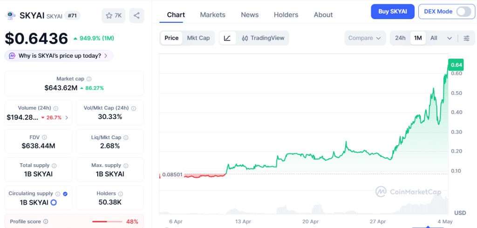This screenshot has height=228, width=477.
Task: Open Liq/Mkt Cap info icon
Action: click(x=126, y=138)
